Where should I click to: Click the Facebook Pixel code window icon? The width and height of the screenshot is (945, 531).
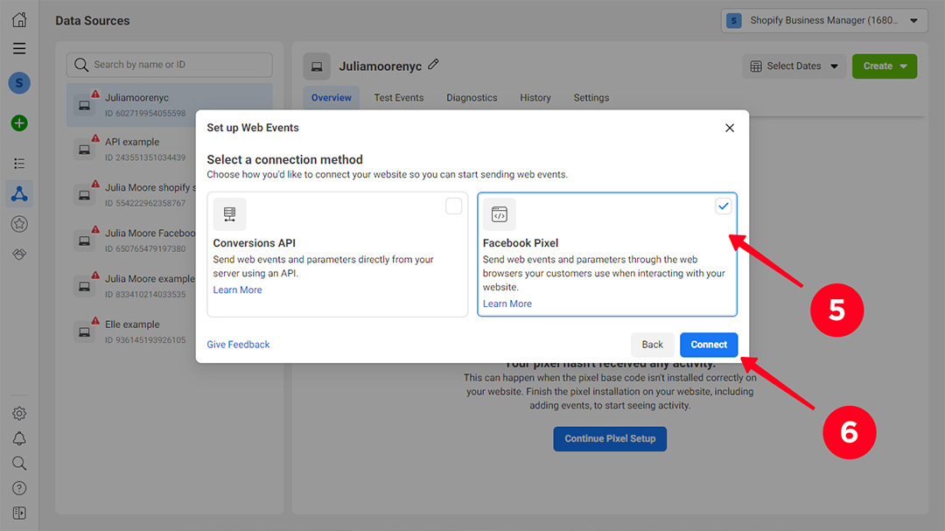click(500, 214)
